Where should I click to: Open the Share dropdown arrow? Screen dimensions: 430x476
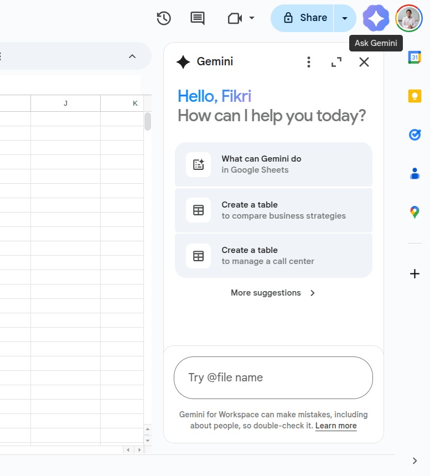pyautogui.click(x=345, y=18)
